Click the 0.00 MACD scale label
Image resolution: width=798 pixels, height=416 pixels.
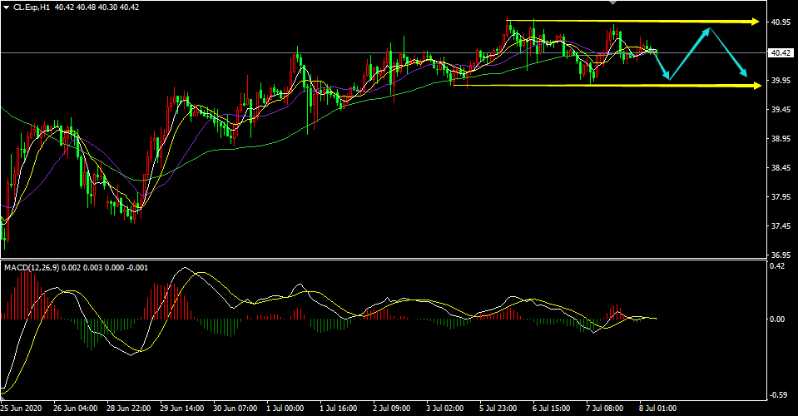coord(777,319)
